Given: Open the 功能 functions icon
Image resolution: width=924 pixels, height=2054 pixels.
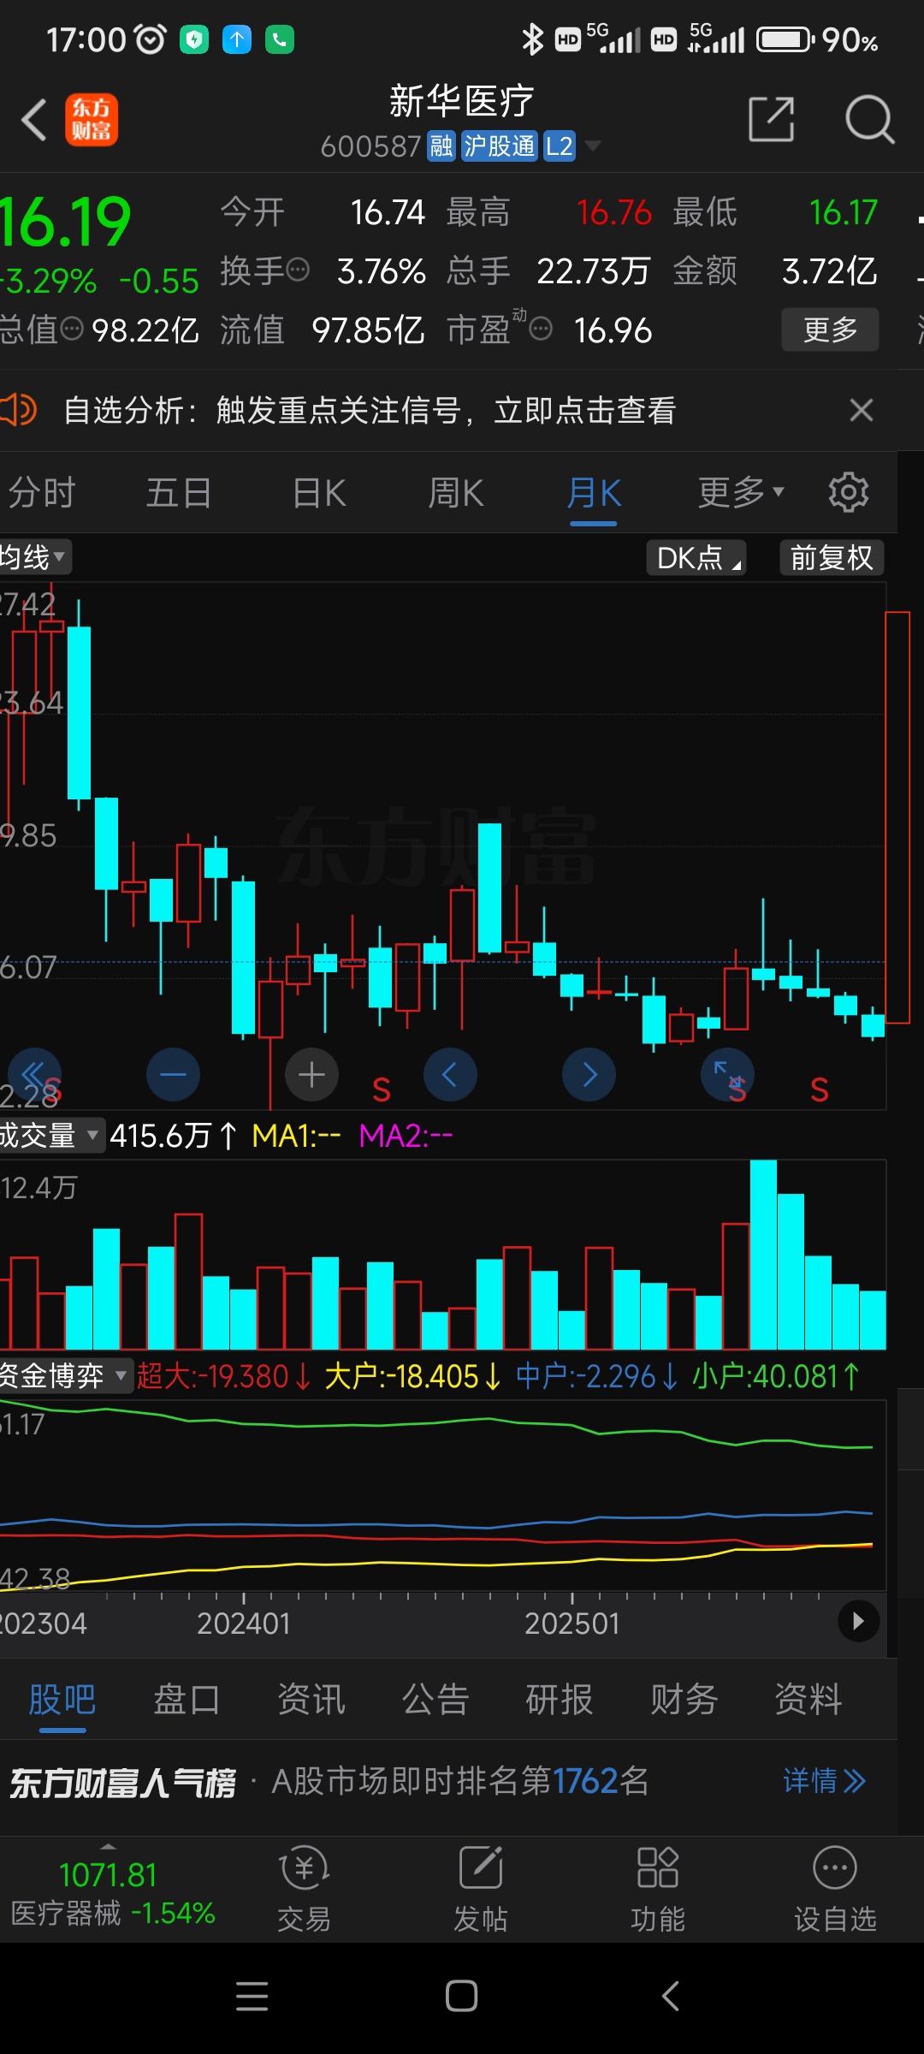Looking at the screenshot, I should click(x=658, y=1889).
